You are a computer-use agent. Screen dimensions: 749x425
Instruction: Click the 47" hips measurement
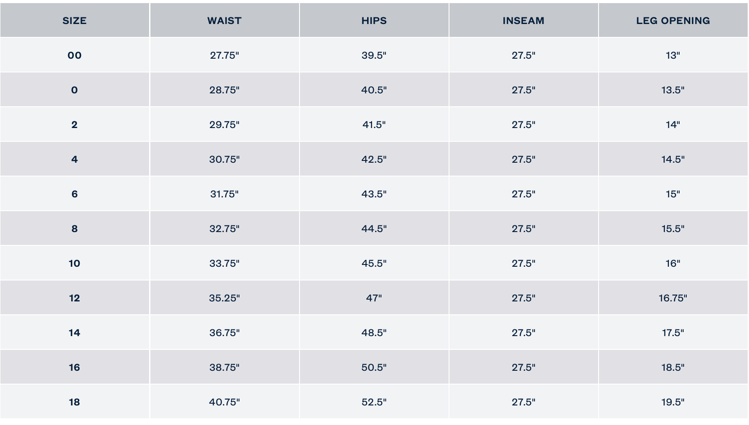pos(374,298)
